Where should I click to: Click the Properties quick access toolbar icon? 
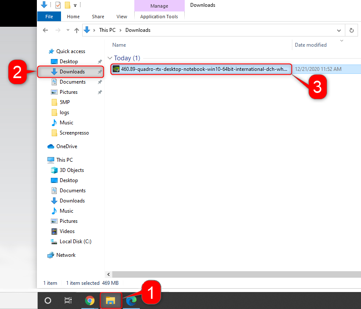point(58,5)
